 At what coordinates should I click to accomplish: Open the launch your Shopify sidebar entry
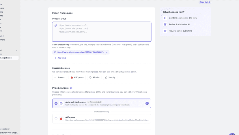coord(9,133)
